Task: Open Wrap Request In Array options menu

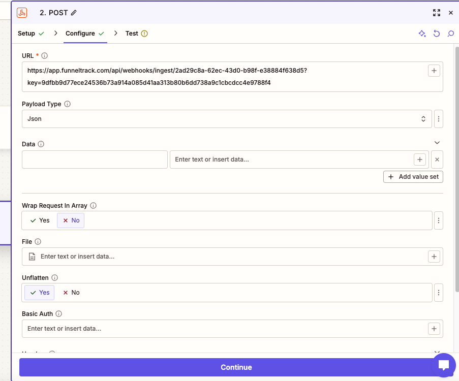Action: click(x=439, y=220)
